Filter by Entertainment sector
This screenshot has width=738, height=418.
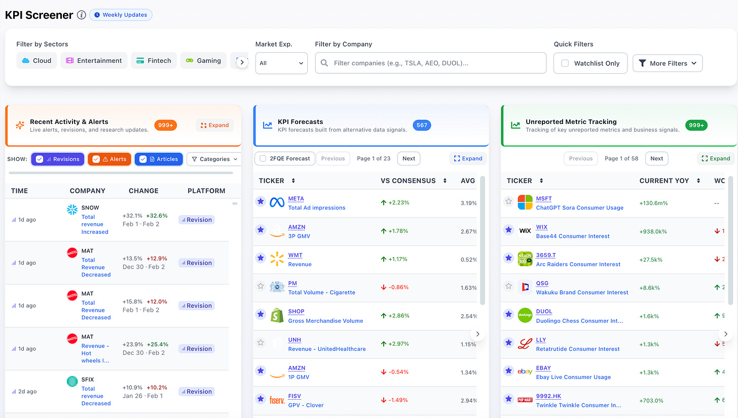coord(94,61)
